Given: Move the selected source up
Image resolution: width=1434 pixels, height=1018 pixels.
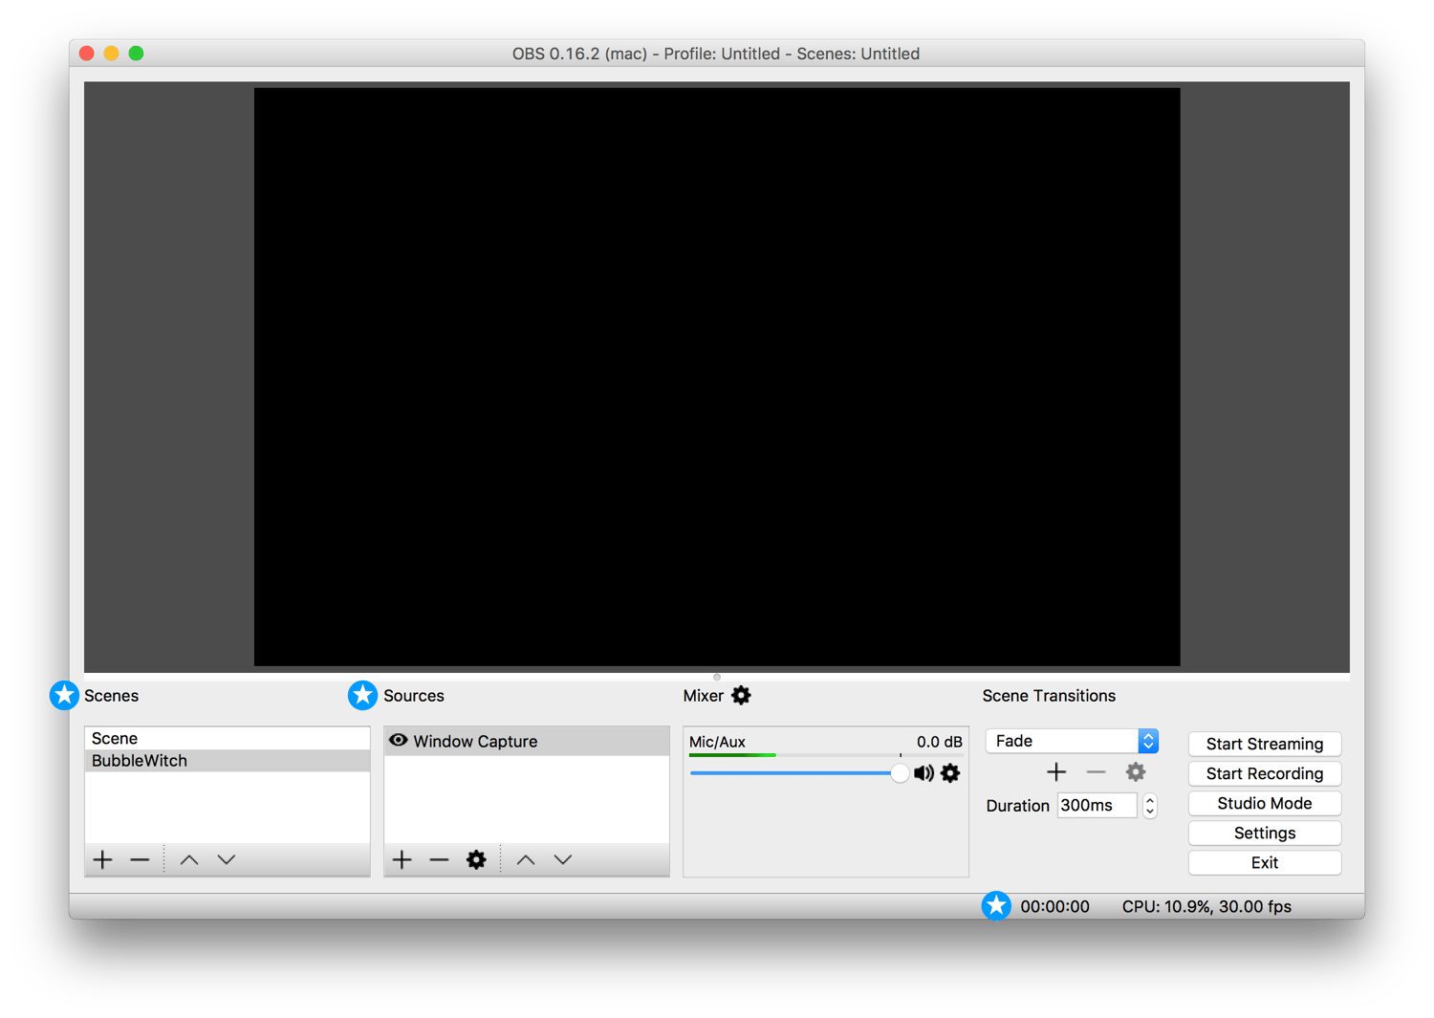Looking at the screenshot, I should tap(526, 859).
